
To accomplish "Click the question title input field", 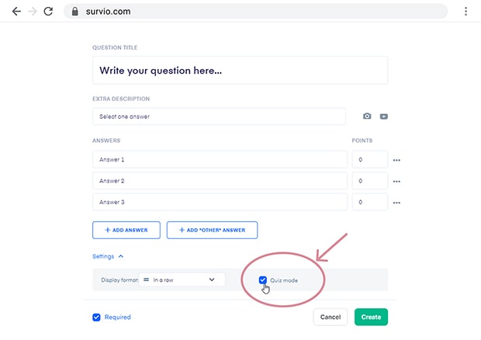I will coord(240,71).
